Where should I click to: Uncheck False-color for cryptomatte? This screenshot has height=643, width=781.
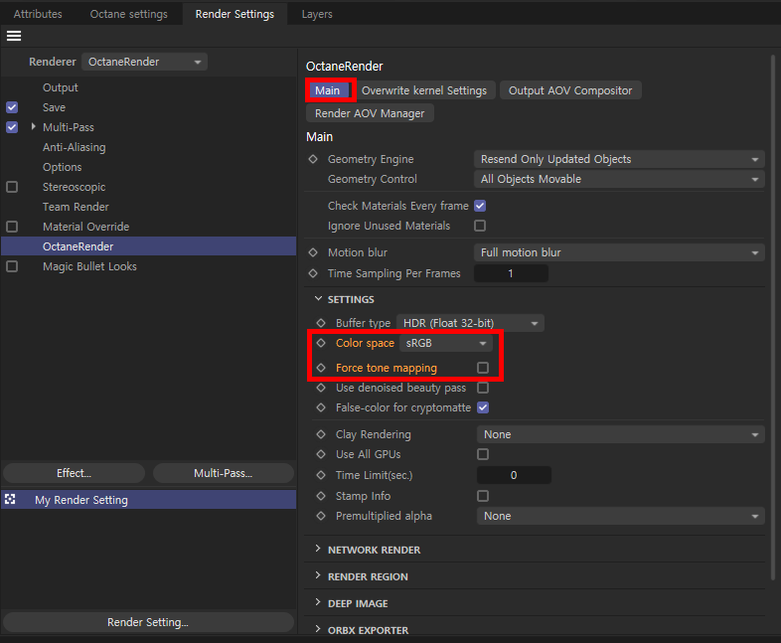click(483, 407)
